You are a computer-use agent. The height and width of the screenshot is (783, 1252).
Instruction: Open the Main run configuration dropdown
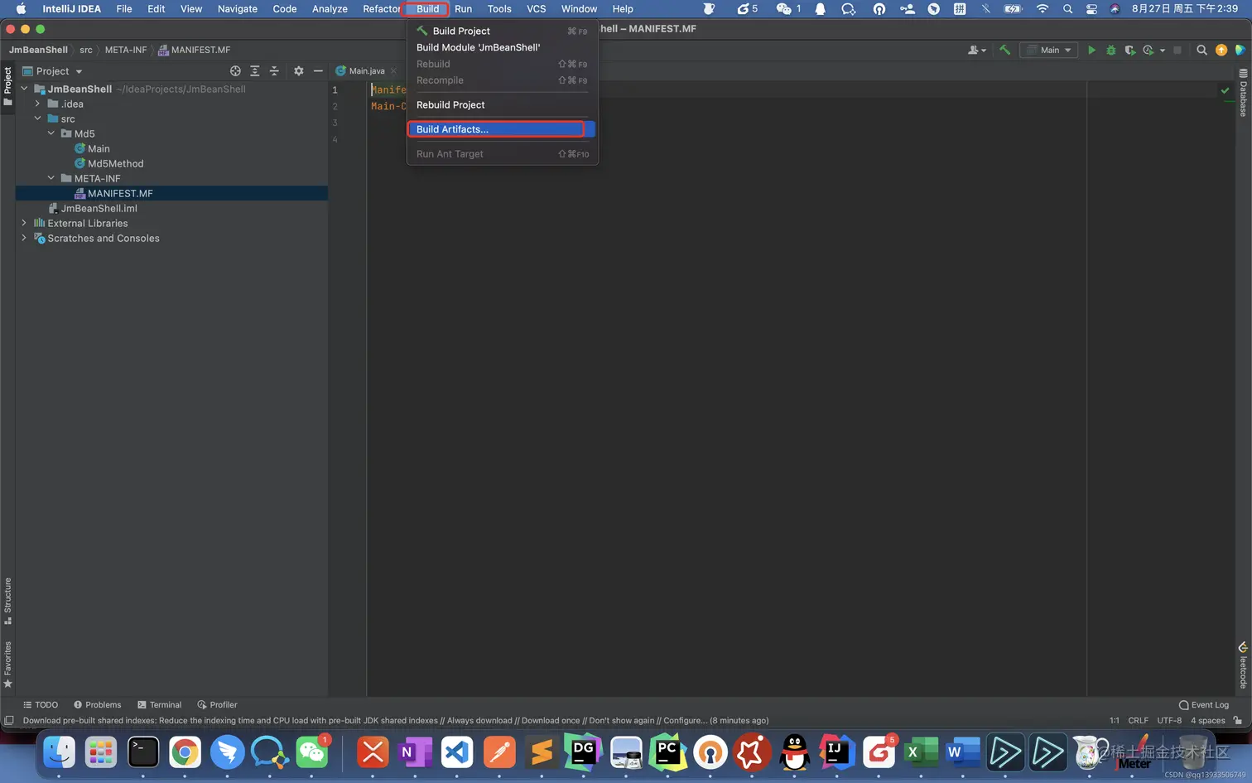click(1049, 50)
